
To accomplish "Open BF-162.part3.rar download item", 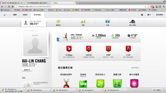I will coord(65,90).
